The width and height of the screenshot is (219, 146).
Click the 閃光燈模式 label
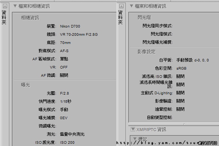point(162,34)
